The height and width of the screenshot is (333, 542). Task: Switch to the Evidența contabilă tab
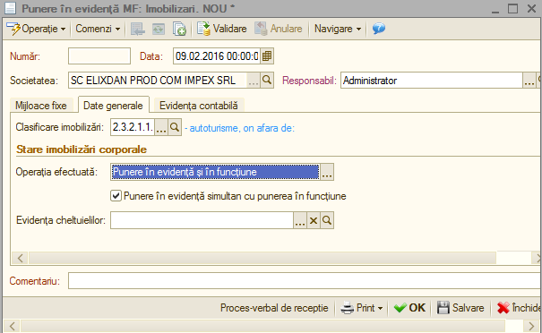(198, 106)
